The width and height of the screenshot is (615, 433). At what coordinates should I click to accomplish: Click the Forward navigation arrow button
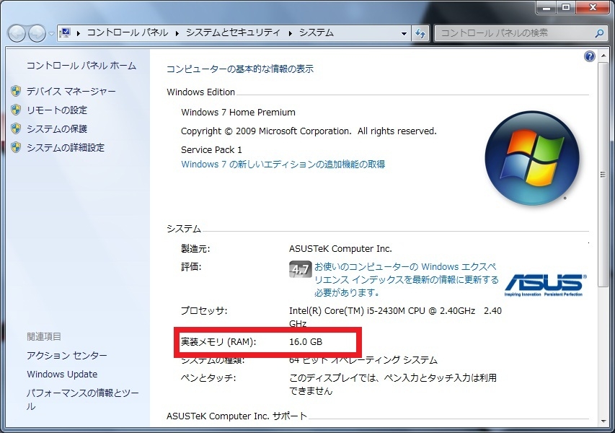(x=37, y=33)
